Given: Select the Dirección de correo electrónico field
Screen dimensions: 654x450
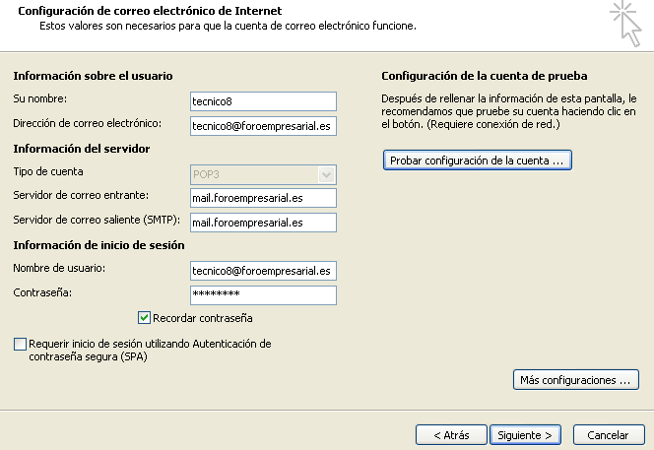Looking at the screenshot, I should tap(263, 126).
